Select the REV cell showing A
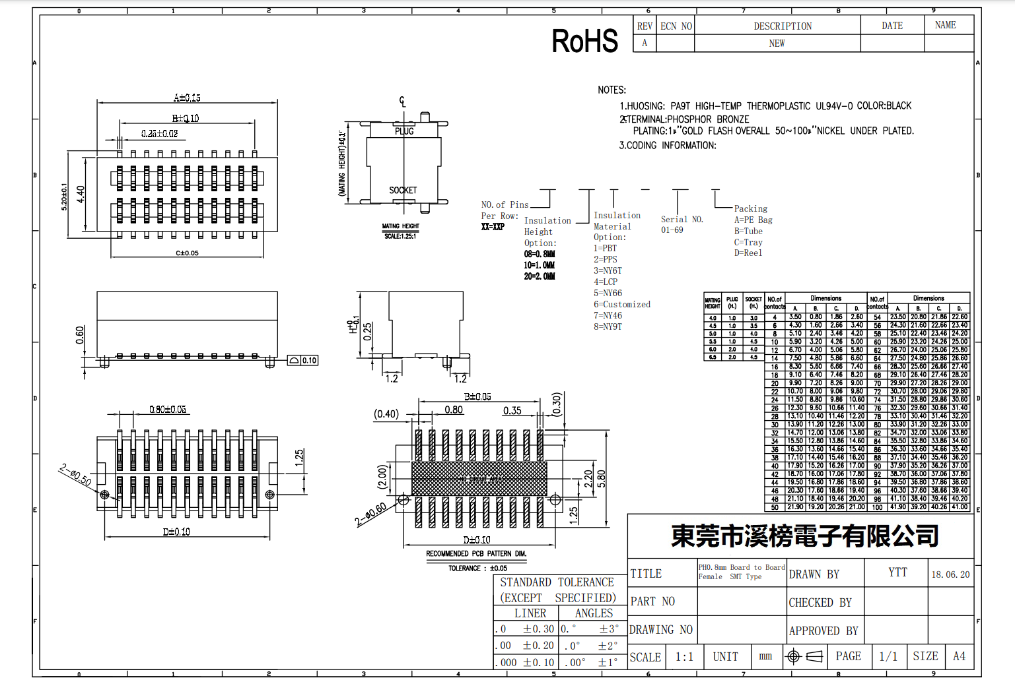This screenshot has height=680, width=1015. click(645, 43)
